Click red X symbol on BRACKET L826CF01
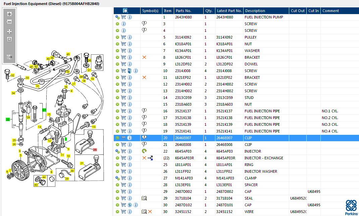 point(144,57)
